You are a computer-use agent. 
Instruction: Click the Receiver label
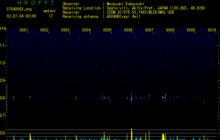[x=71, y=12]
